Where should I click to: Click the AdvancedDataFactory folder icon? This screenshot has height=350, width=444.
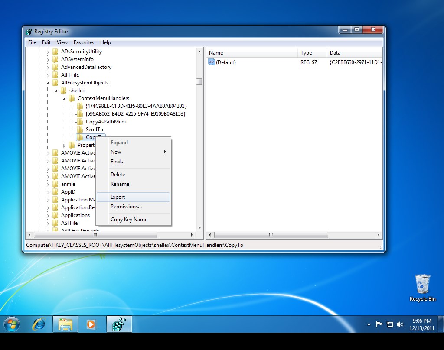(55, 67)
